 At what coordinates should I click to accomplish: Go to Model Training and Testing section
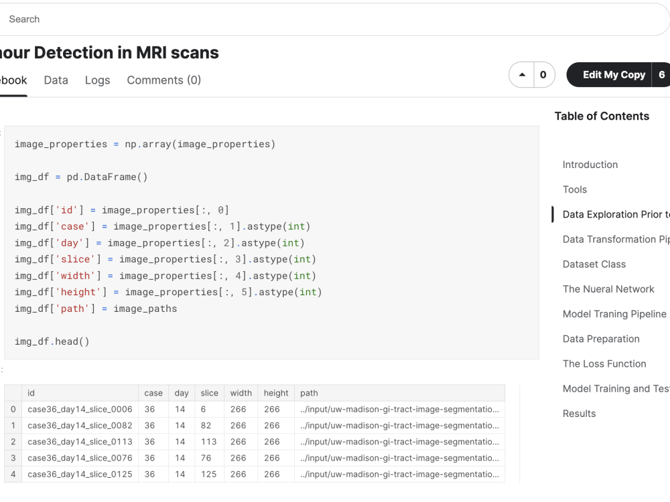616,388
